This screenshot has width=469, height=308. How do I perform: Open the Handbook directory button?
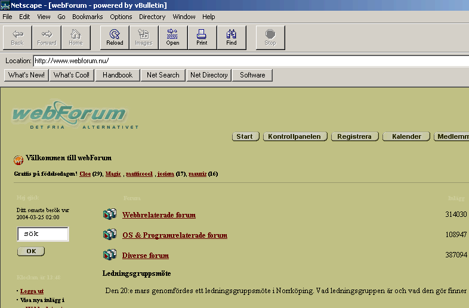(x=118, y=75)
